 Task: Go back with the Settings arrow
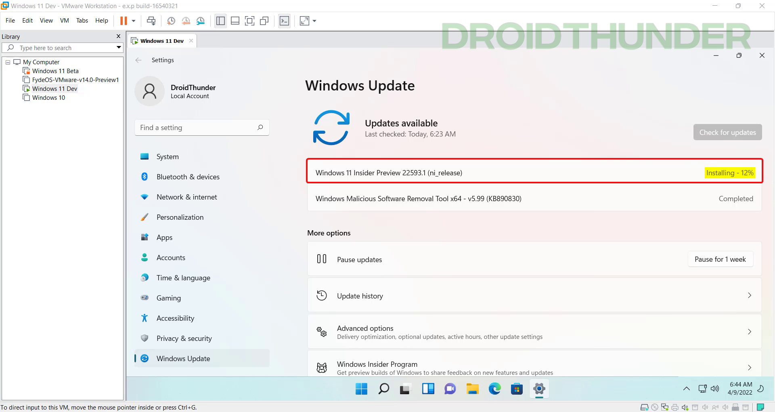click(138, 60)
